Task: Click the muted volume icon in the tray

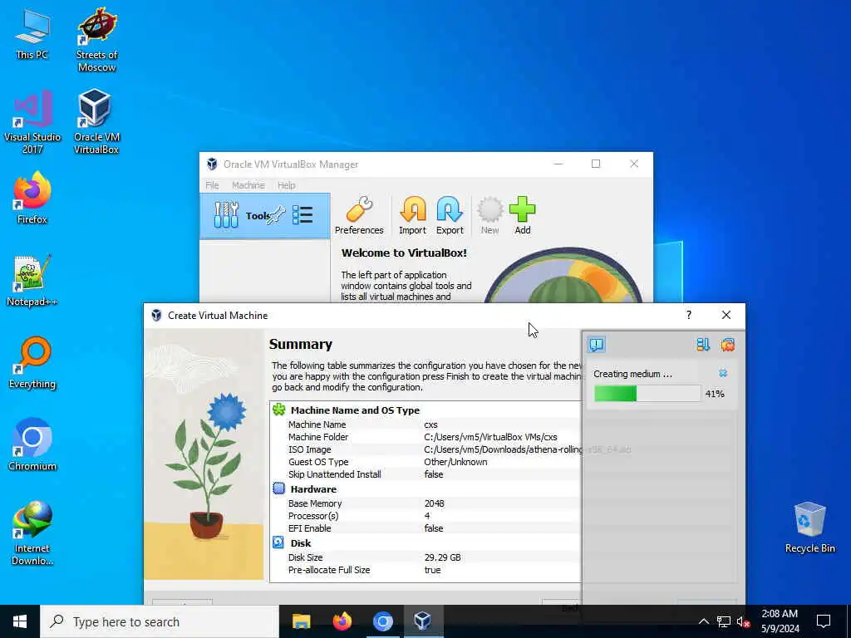Action: click(743, 621)
